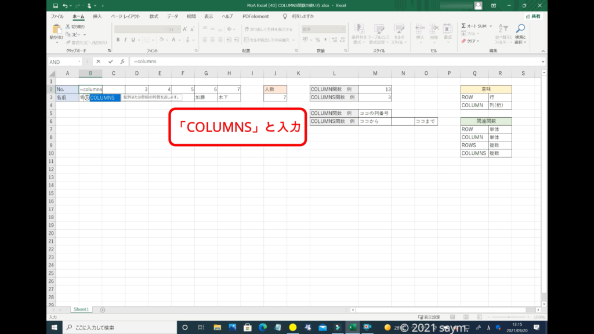Click the Save icon in quick access toolbar

55,6
